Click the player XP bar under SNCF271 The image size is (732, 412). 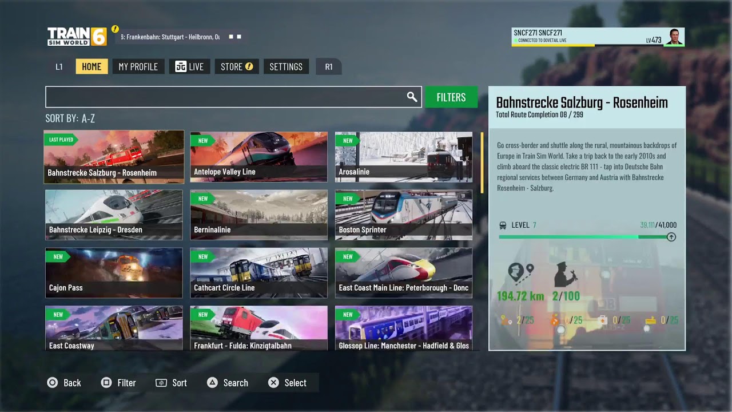pyautogui.click(x=588, y=45)
